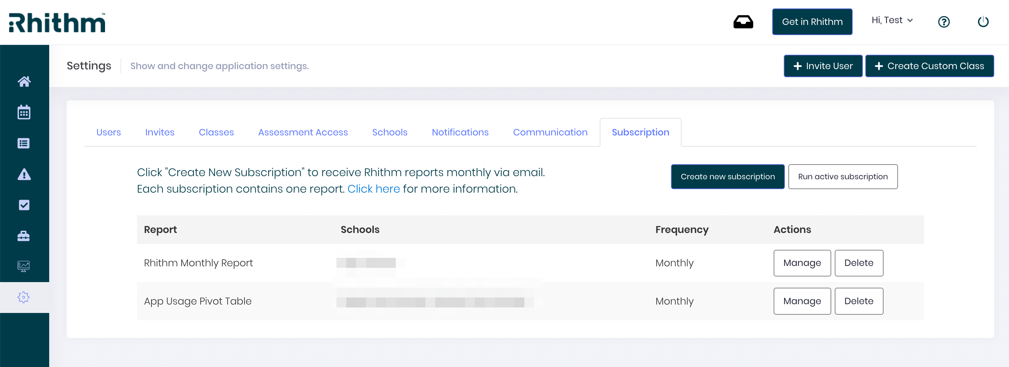The image size is (1009, 367).
Task: Switch to the Users tab
Action: point(109,132)
